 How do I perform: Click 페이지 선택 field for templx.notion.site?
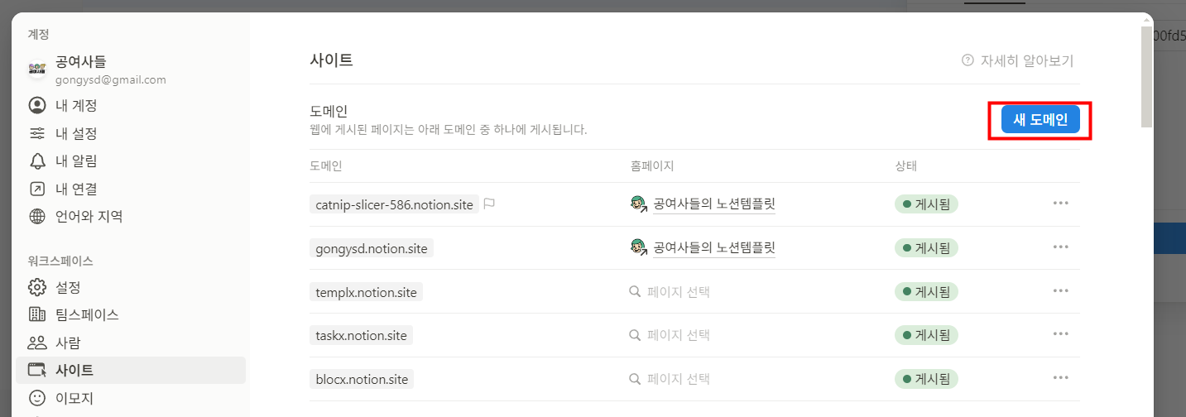679,291
